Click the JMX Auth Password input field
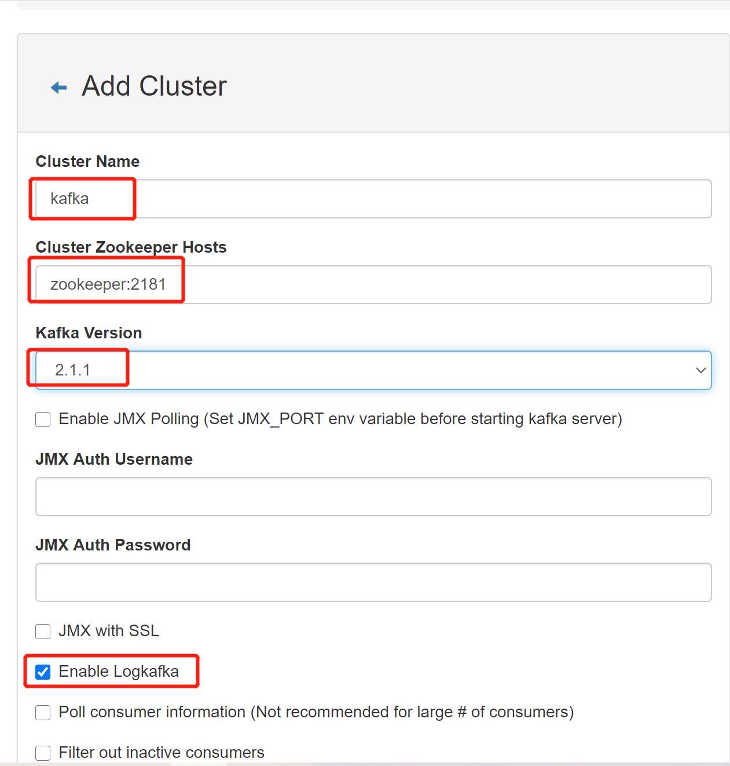The image size is (730, 766). tap(373, 582)
